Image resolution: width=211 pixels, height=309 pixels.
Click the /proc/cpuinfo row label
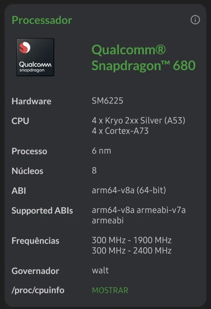tap(37, 290)
